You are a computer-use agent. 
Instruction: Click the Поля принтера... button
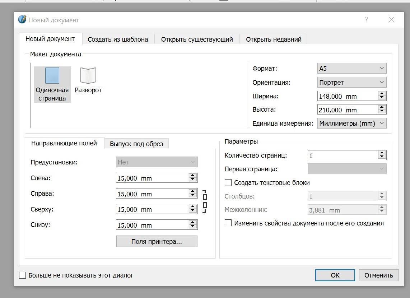tap(157, 241)
